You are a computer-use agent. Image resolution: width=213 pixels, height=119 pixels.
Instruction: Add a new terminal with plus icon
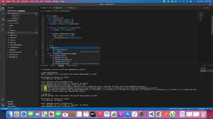(204, 65)
